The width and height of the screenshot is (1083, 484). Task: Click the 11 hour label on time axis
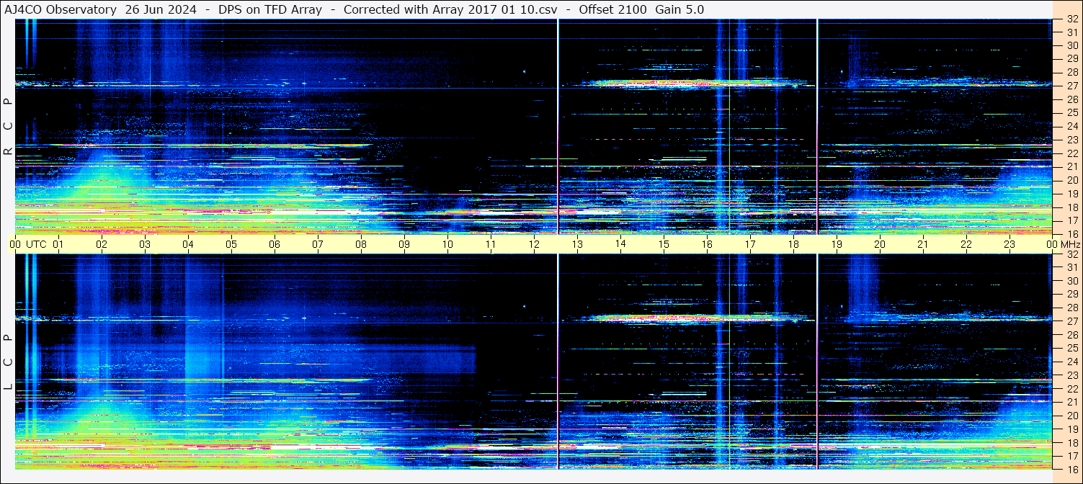[491, 244]
